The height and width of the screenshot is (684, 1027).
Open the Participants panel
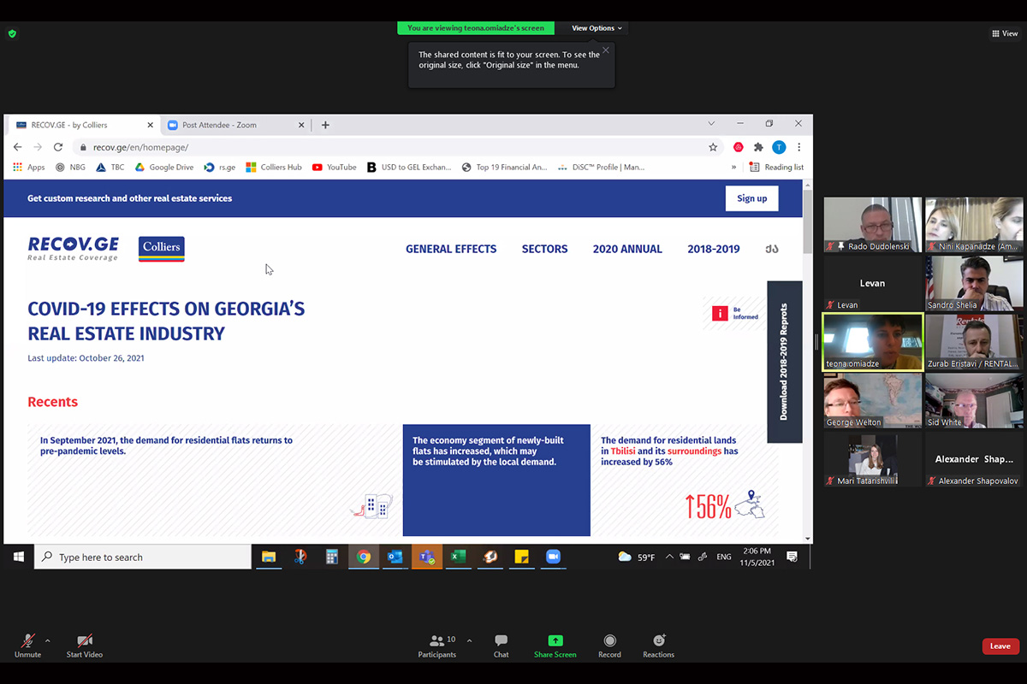tap(437, 646)
